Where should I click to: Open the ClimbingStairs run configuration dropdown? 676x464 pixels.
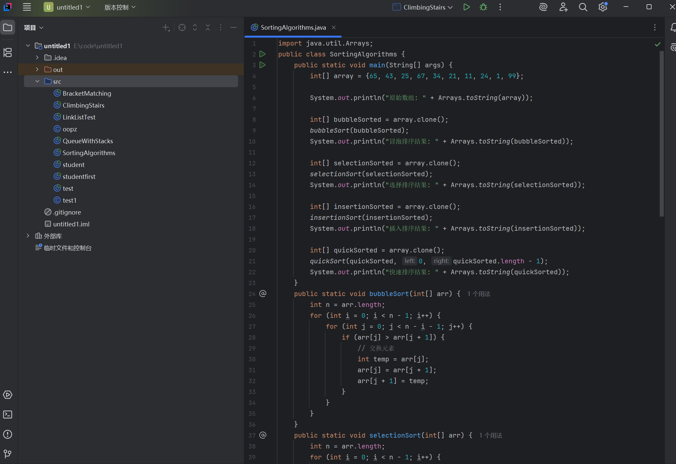click(423, 7)
